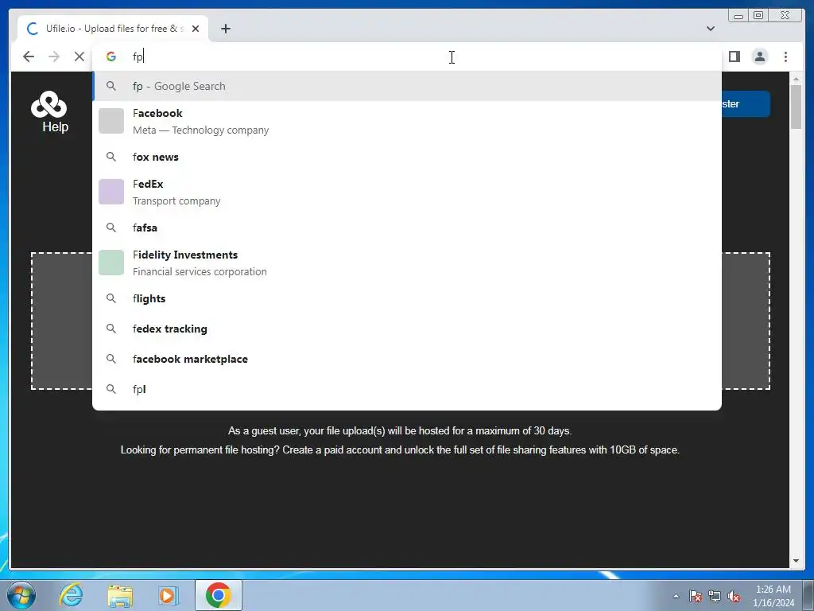The height and width of the screenshot is (611, 814).
Task: Open a new tab with plus button
Action: tap(225, 29)
